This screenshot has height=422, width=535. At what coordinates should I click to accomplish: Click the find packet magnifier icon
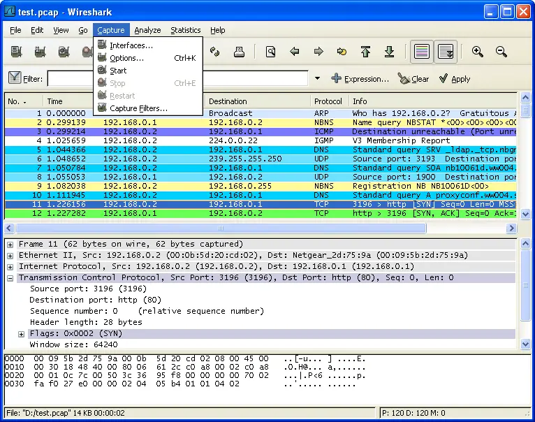tap(270, 52)
